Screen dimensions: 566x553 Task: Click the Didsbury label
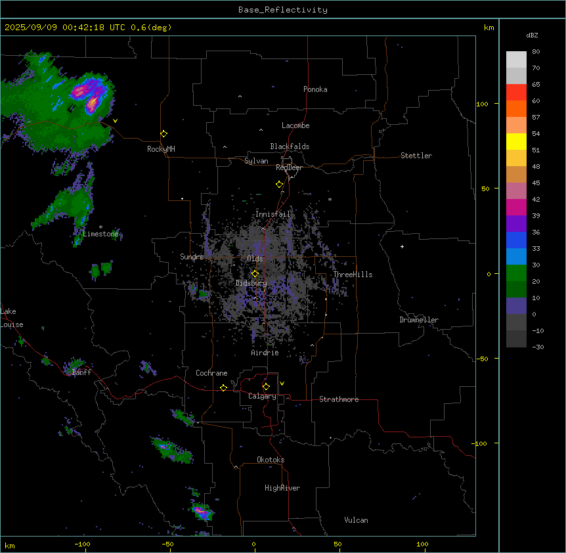[x=251, y=283]
